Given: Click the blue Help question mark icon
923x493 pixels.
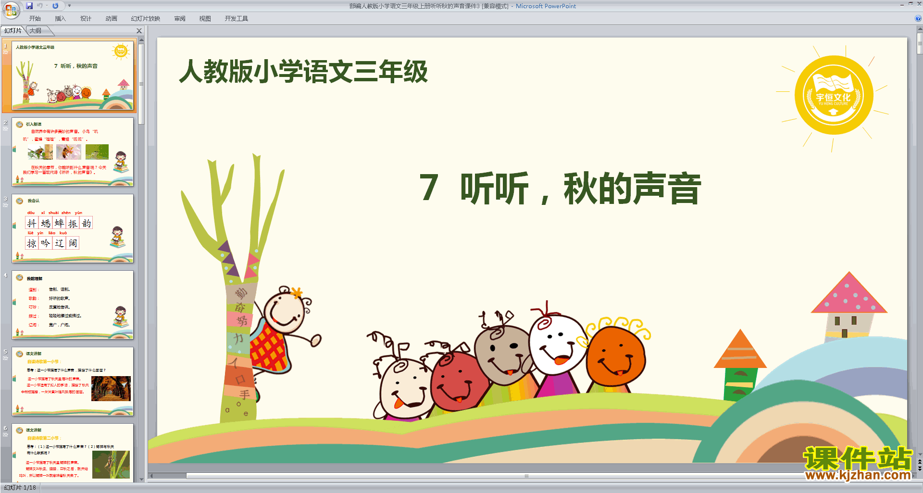Looking at the screenshot, I should point(918,18).
